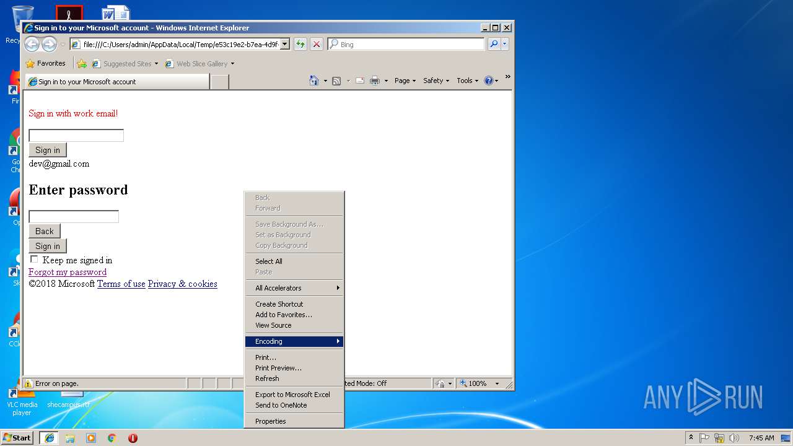The image size is (793, 446).
Task: Click the Start button
Action: click(x=17, y=437)
